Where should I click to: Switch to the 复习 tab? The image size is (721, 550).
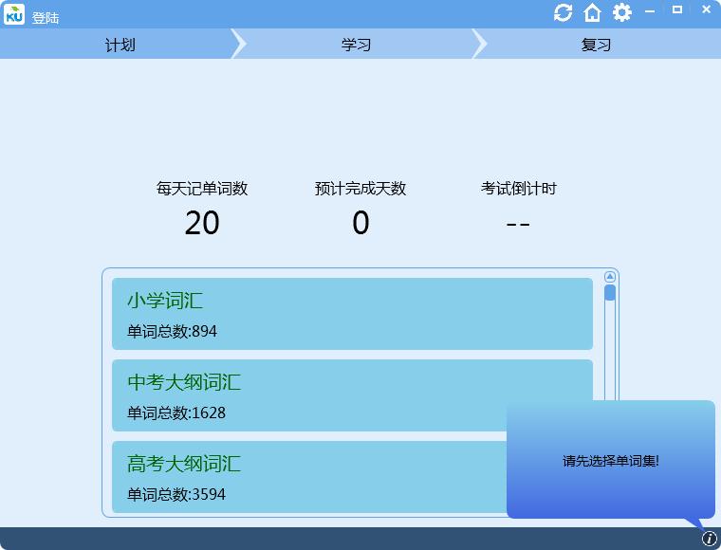(x=596, y=45)
